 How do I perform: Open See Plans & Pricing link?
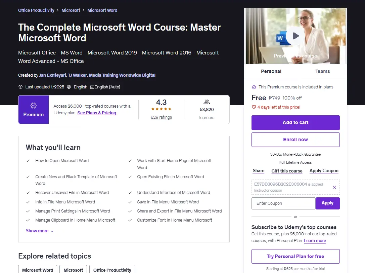click(97, 113)
